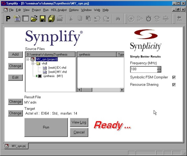This screenshot has height=156, width=187.
Task: Click the scroll left arrow in file list
Action: [x=79, y=90]
